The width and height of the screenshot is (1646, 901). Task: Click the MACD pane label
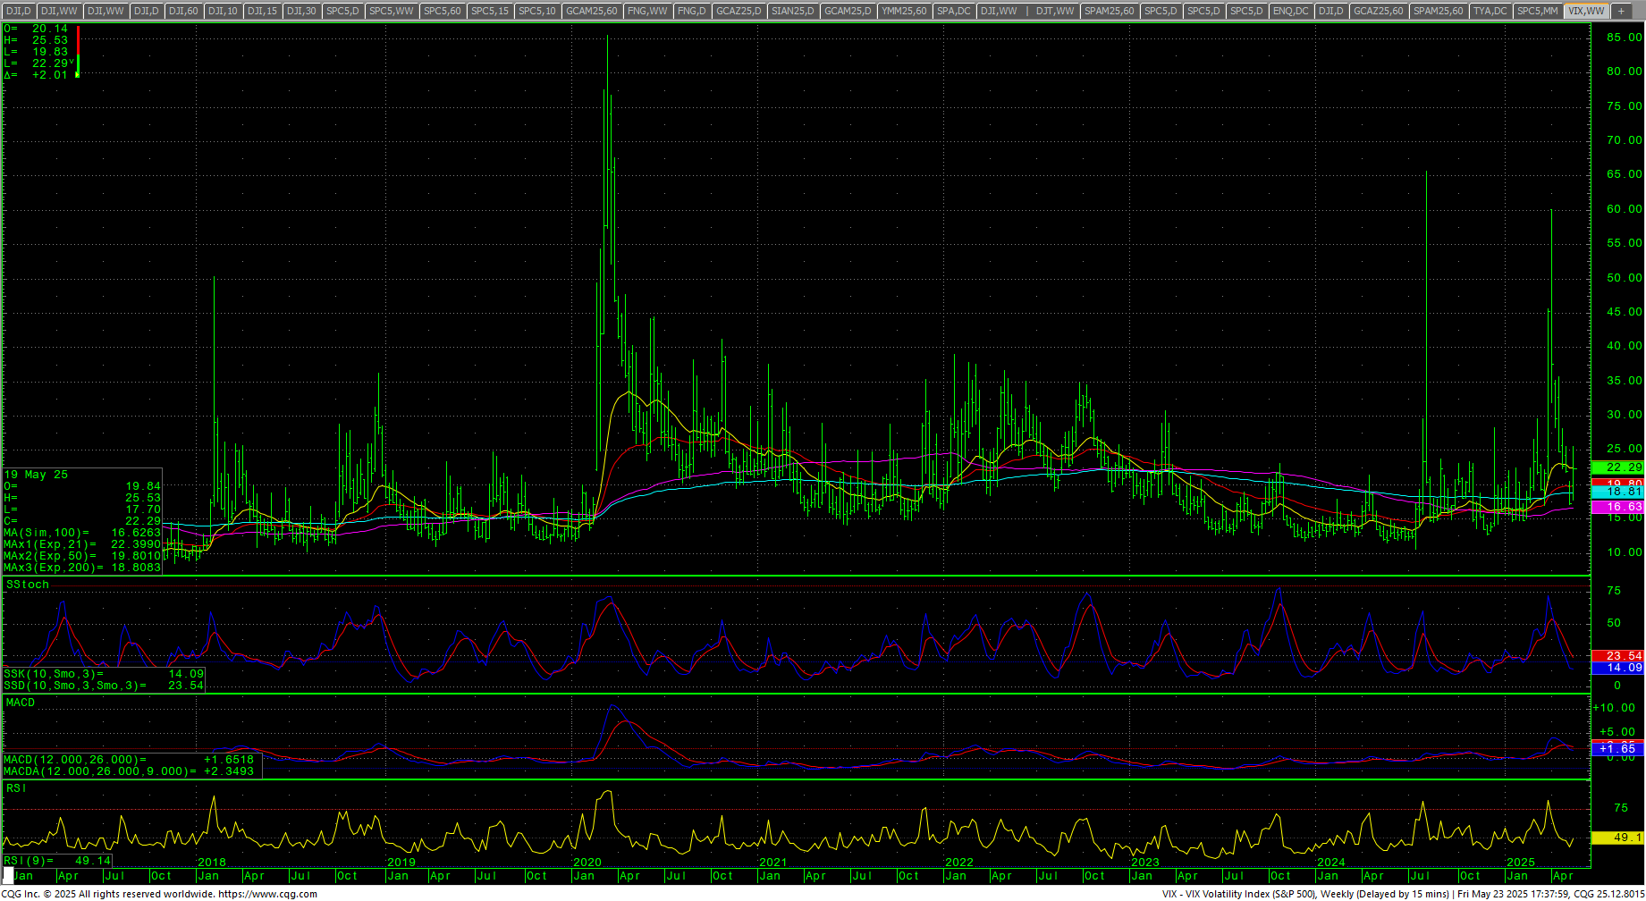(21, 703)
